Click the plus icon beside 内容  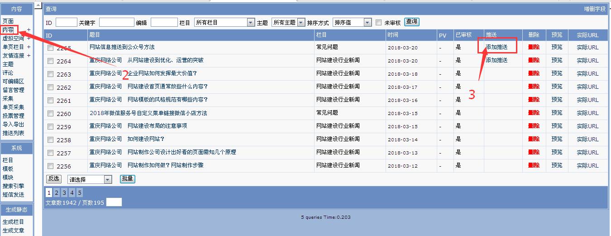click(x=29, y=30)
